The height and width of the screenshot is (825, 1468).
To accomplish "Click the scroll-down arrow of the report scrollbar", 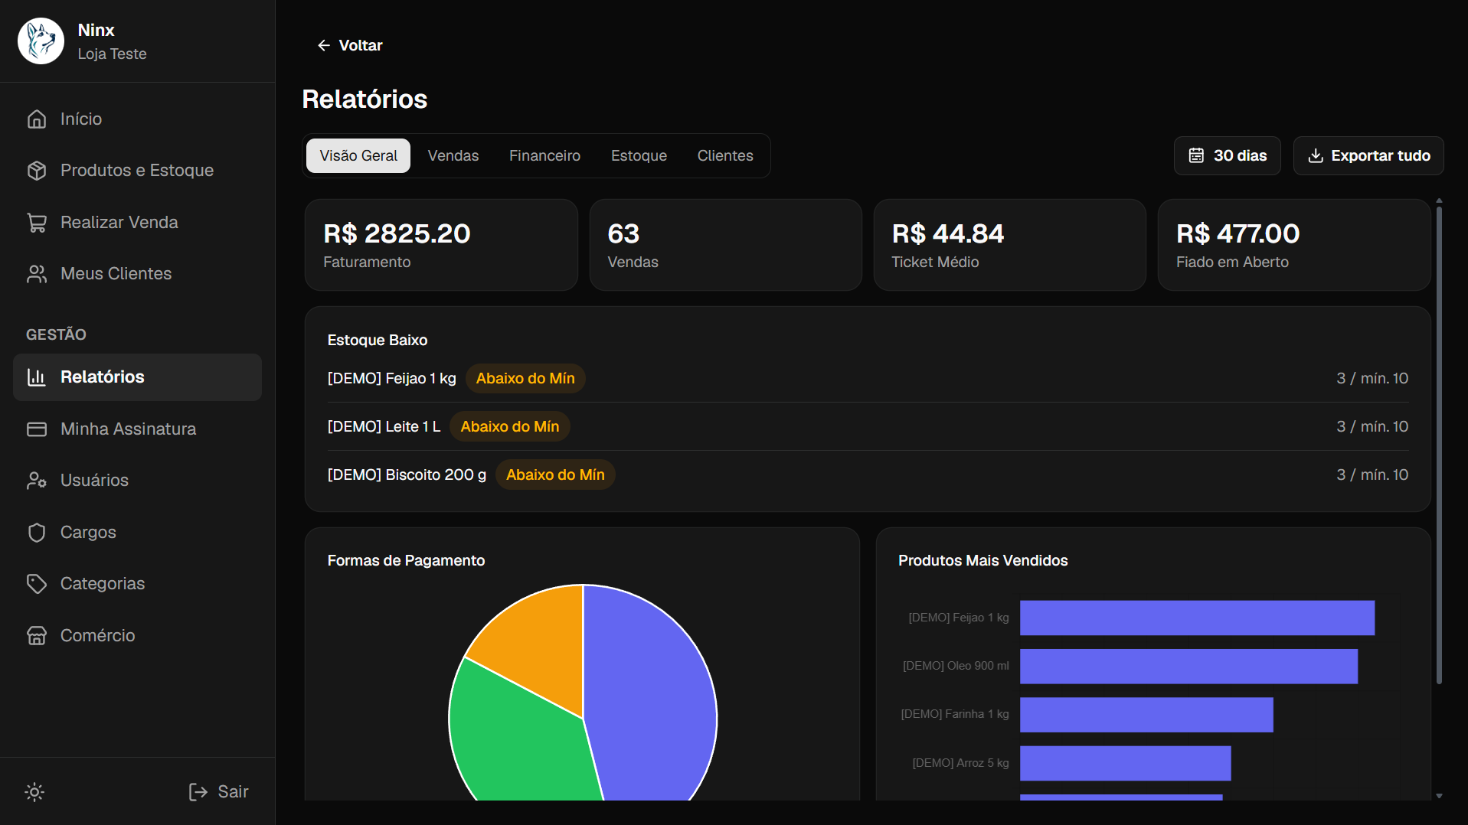I will [1439, 796].
